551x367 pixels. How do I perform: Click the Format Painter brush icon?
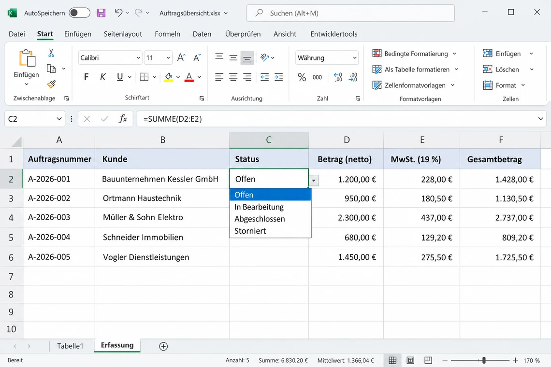coord(51,84)
